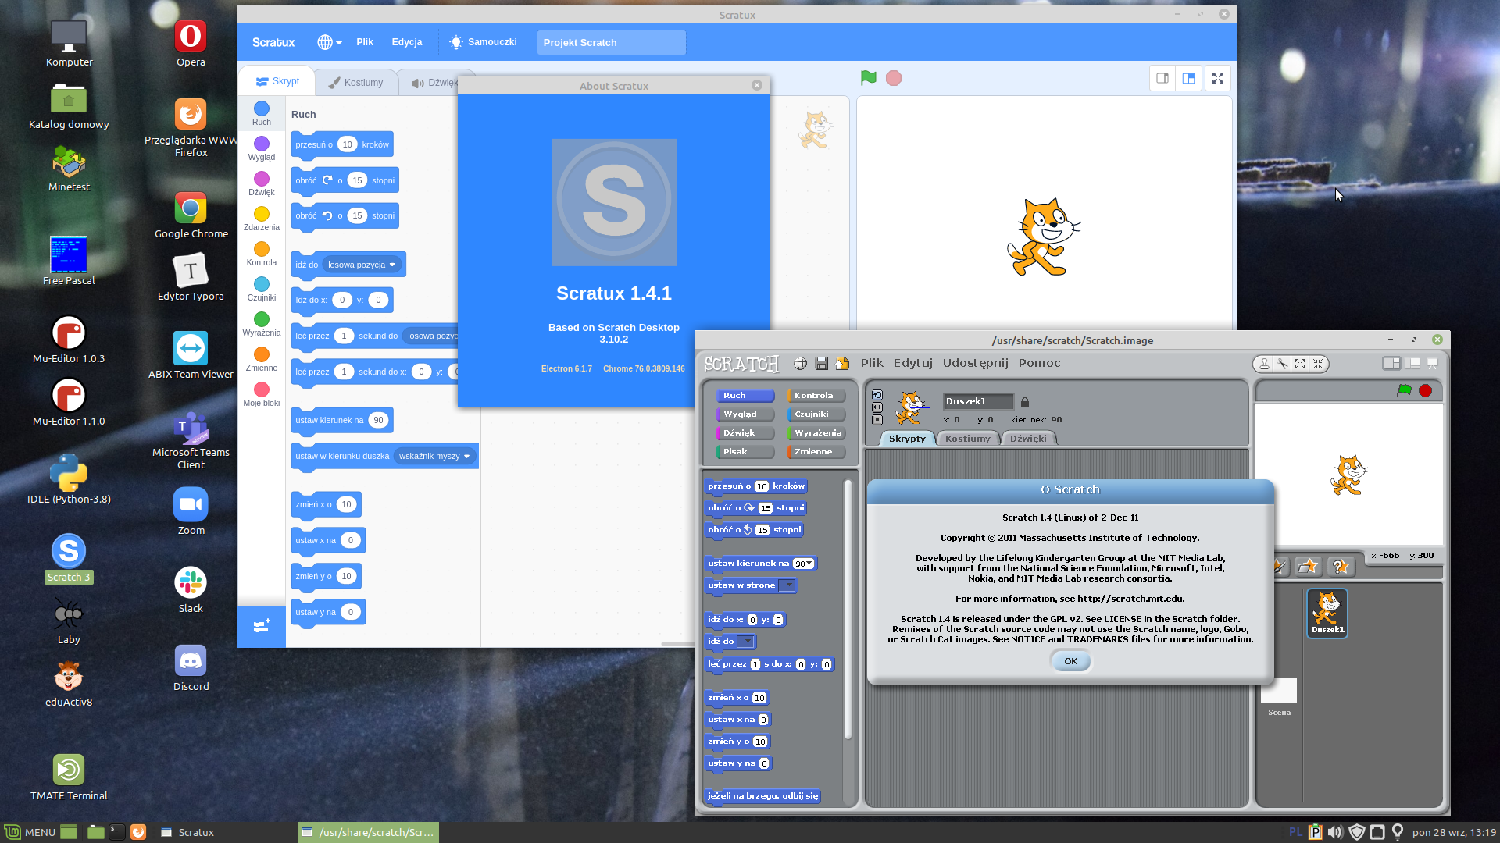The image size is (1500, 843).
Task: Set rotation style to can rotate
Action: click(877, 395)
